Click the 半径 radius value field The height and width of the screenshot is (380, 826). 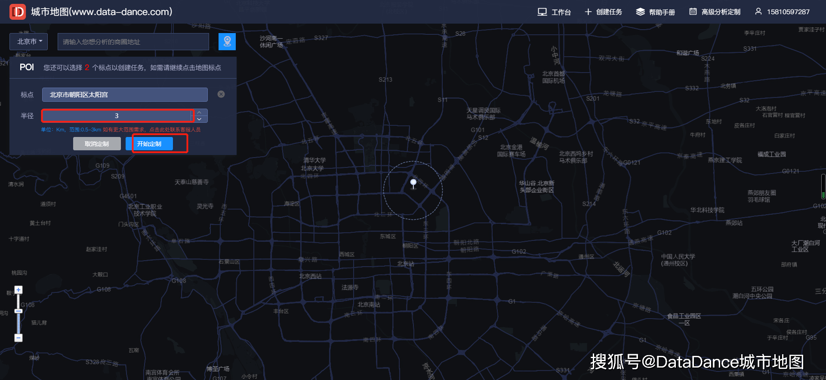(x=117, y=116)
